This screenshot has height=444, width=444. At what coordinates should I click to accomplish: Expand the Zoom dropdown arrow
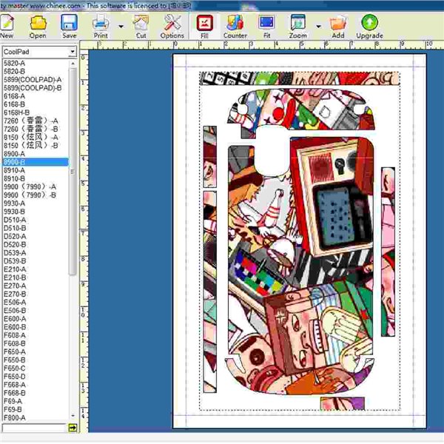tap(318, 27)
